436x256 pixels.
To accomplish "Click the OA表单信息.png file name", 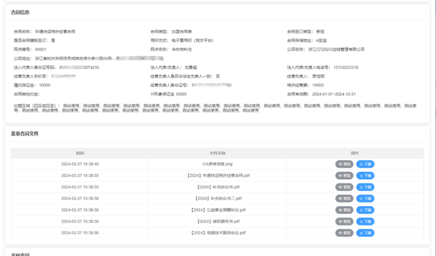I will pos(217,164).
